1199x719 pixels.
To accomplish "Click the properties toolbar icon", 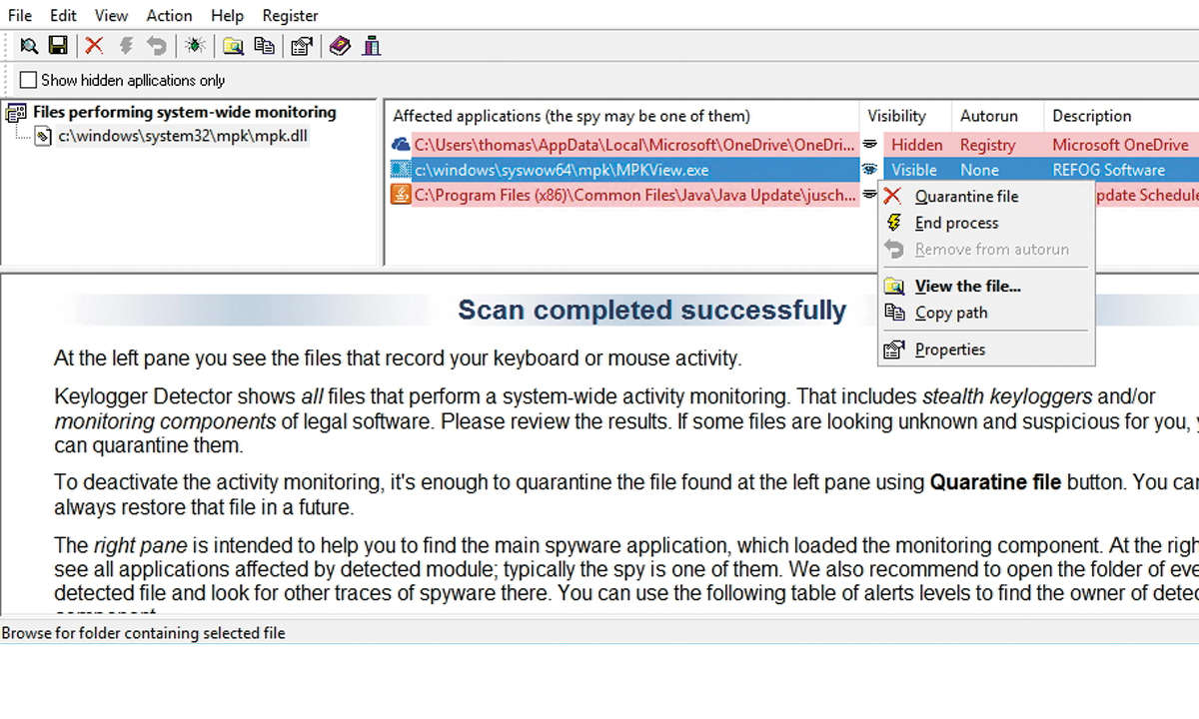I will 302,45.
